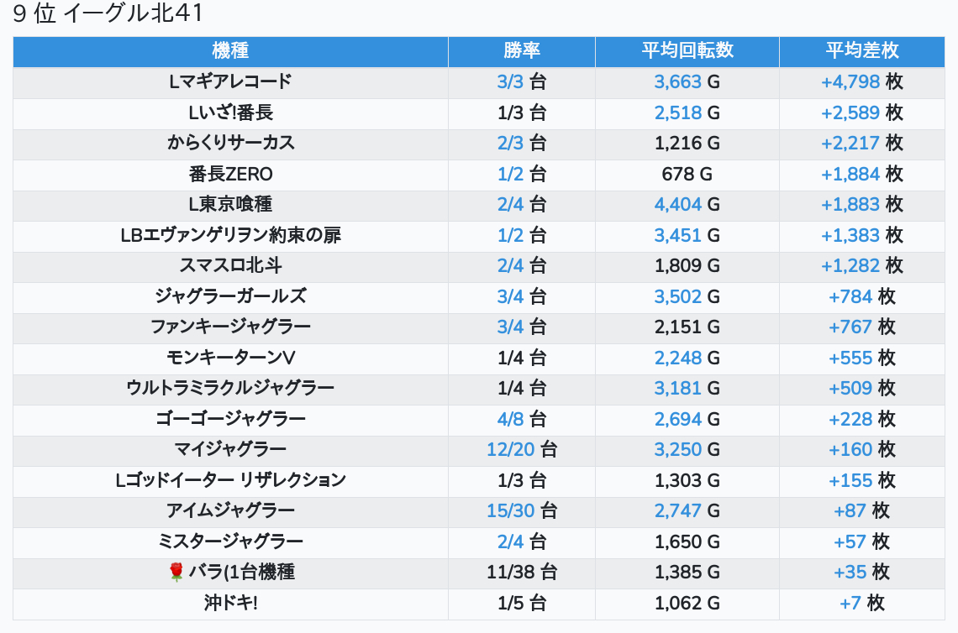Click average difference +2,217 枚
The width and height of the screenshot is (958, 633).
click(x=862, y=143)
